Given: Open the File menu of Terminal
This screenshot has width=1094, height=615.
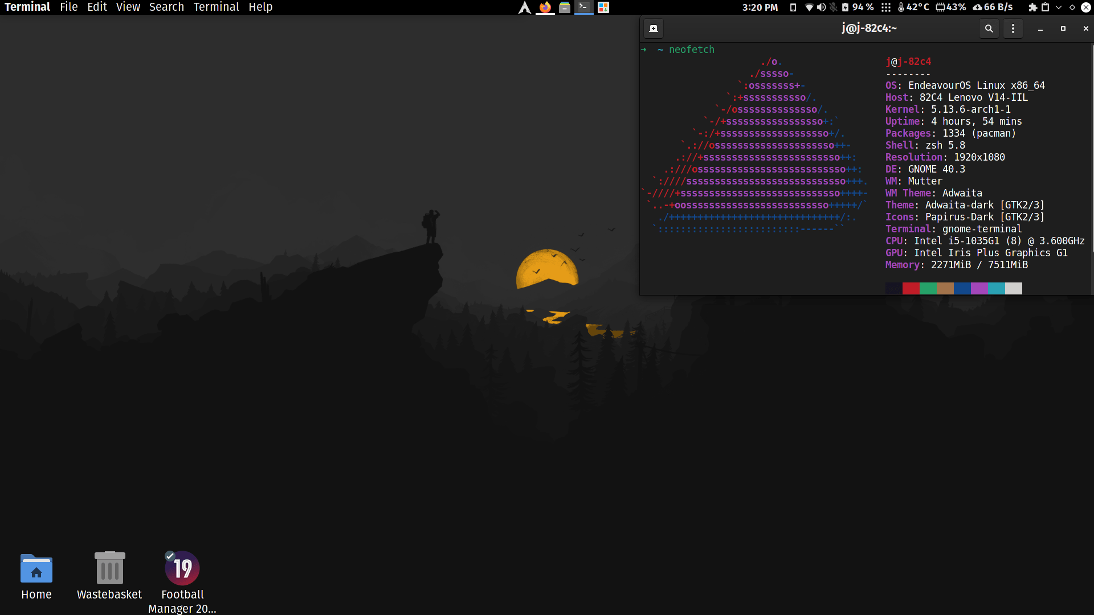Looking at the screenshot, I should click(x=68, y=7).
